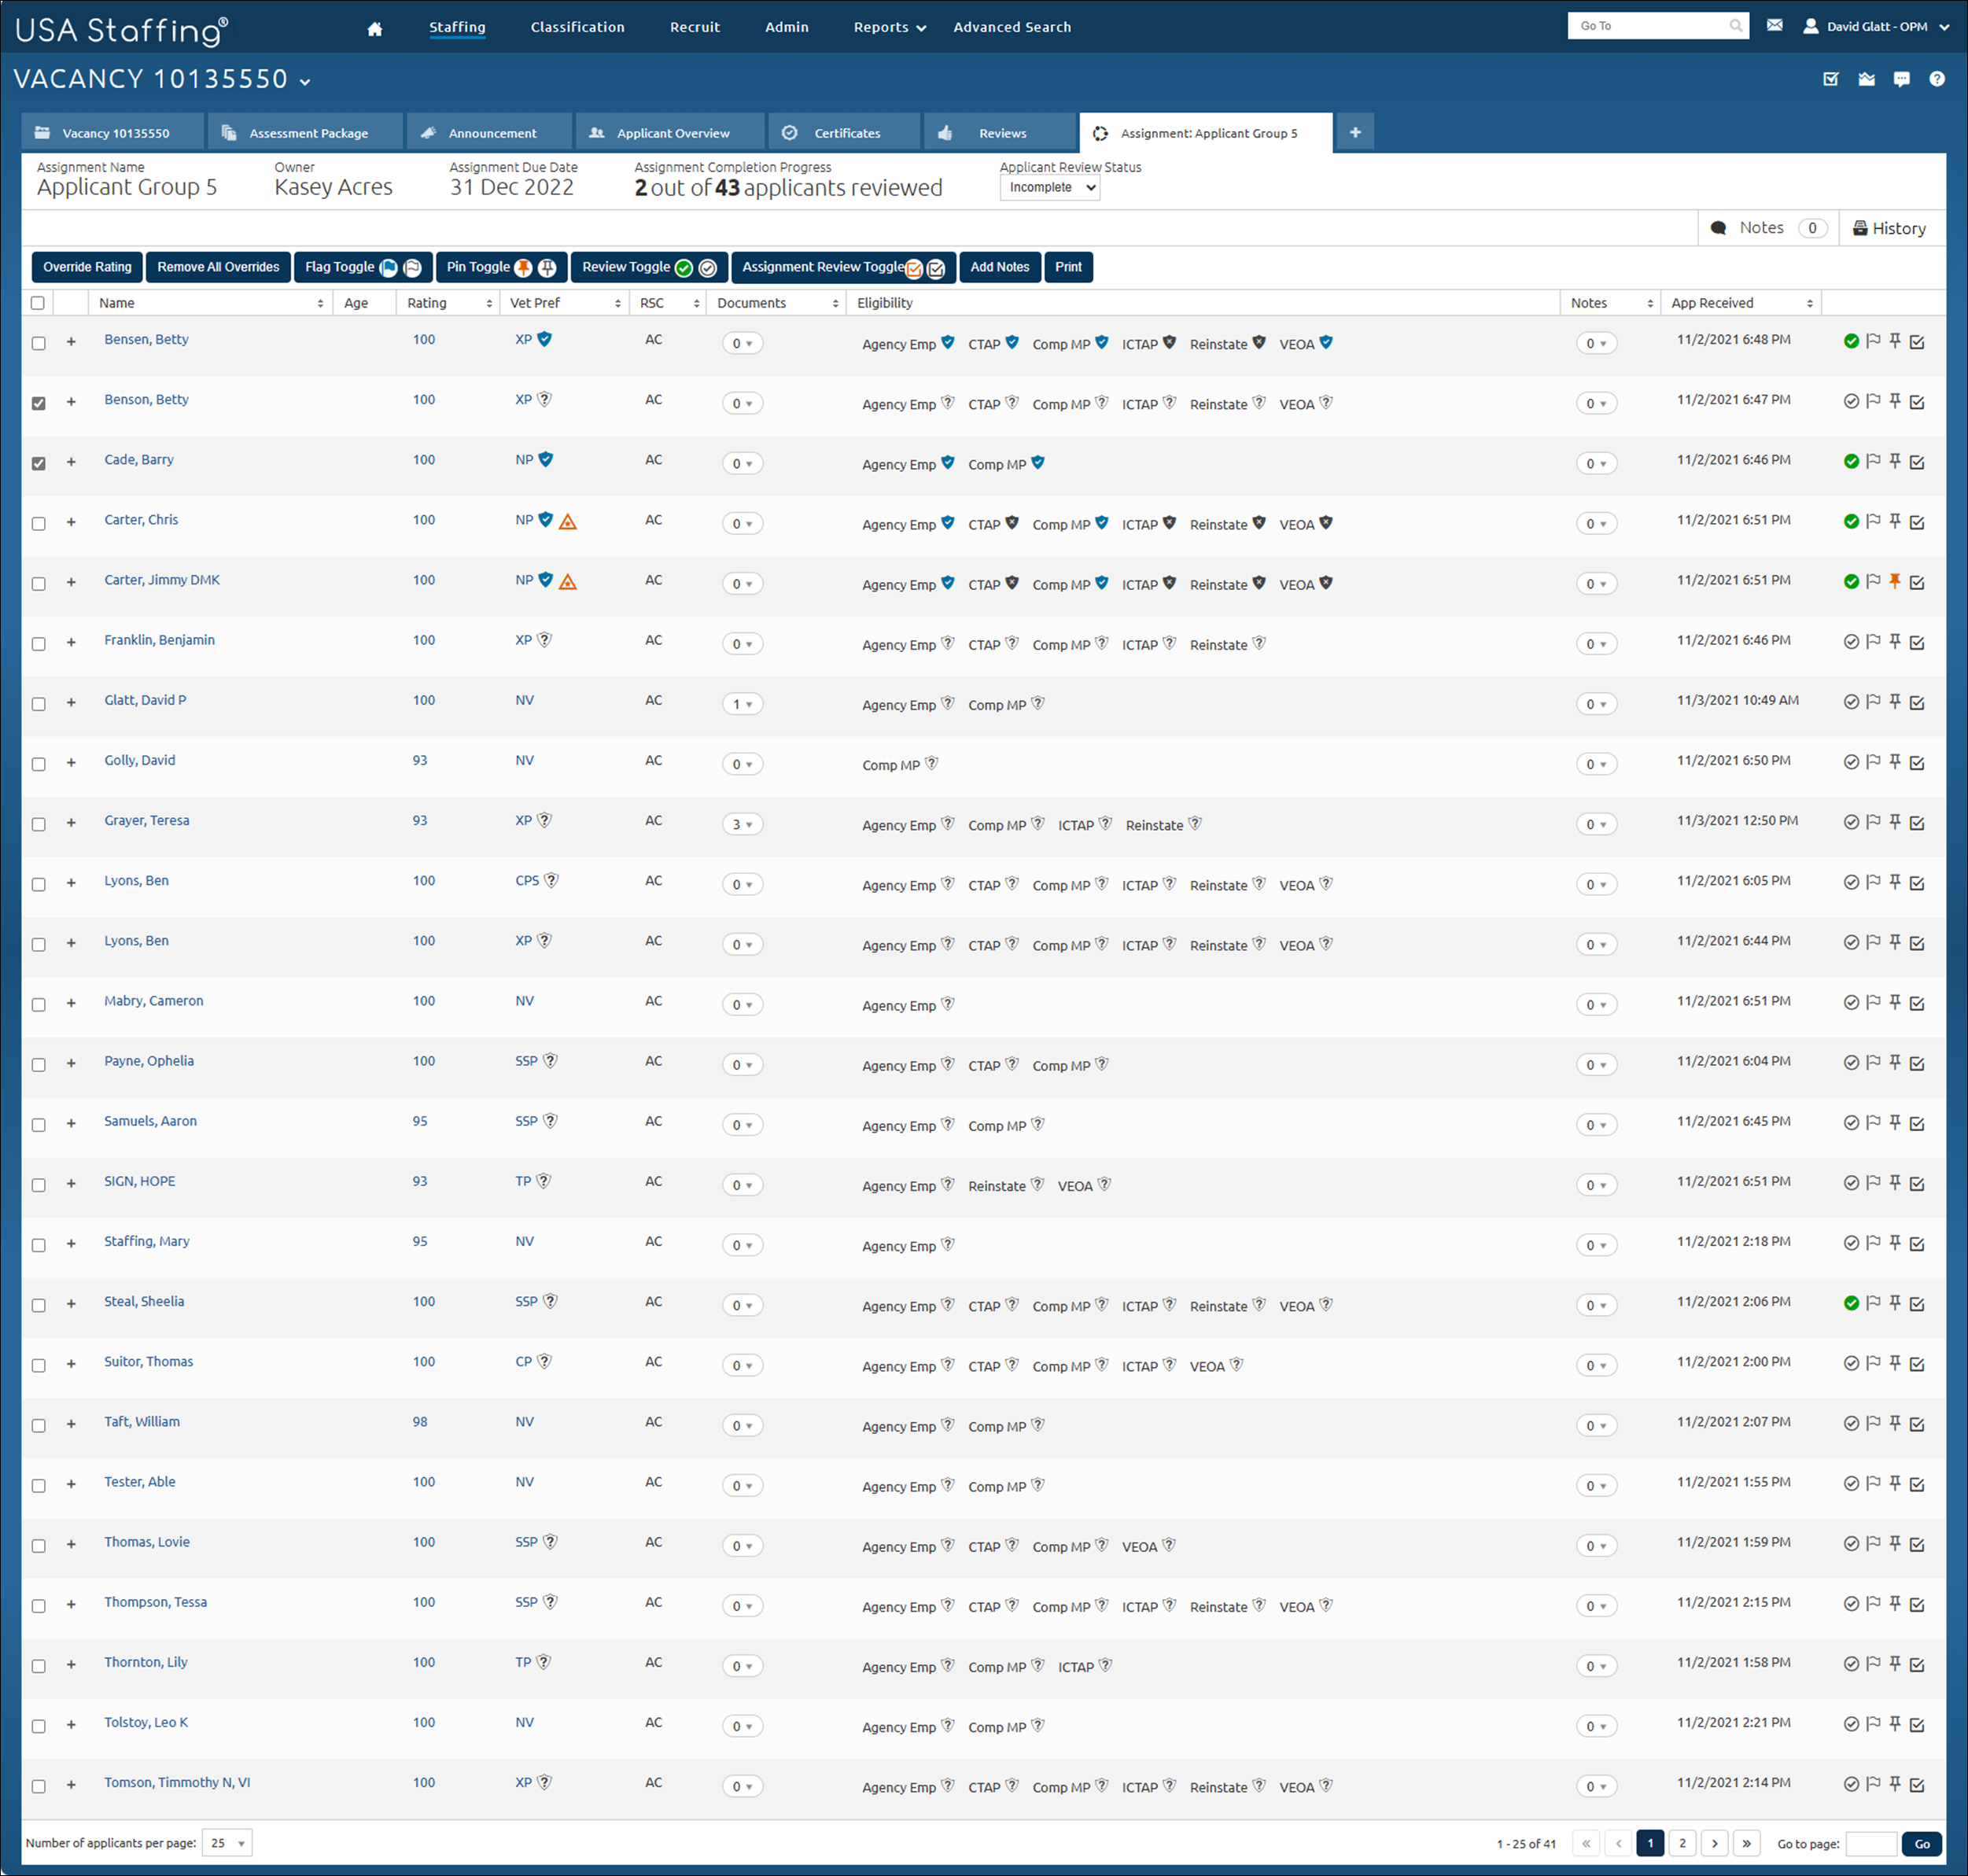The image size is (1968, 1876).
Task: Click the Print button
Action: [1068, 267]
